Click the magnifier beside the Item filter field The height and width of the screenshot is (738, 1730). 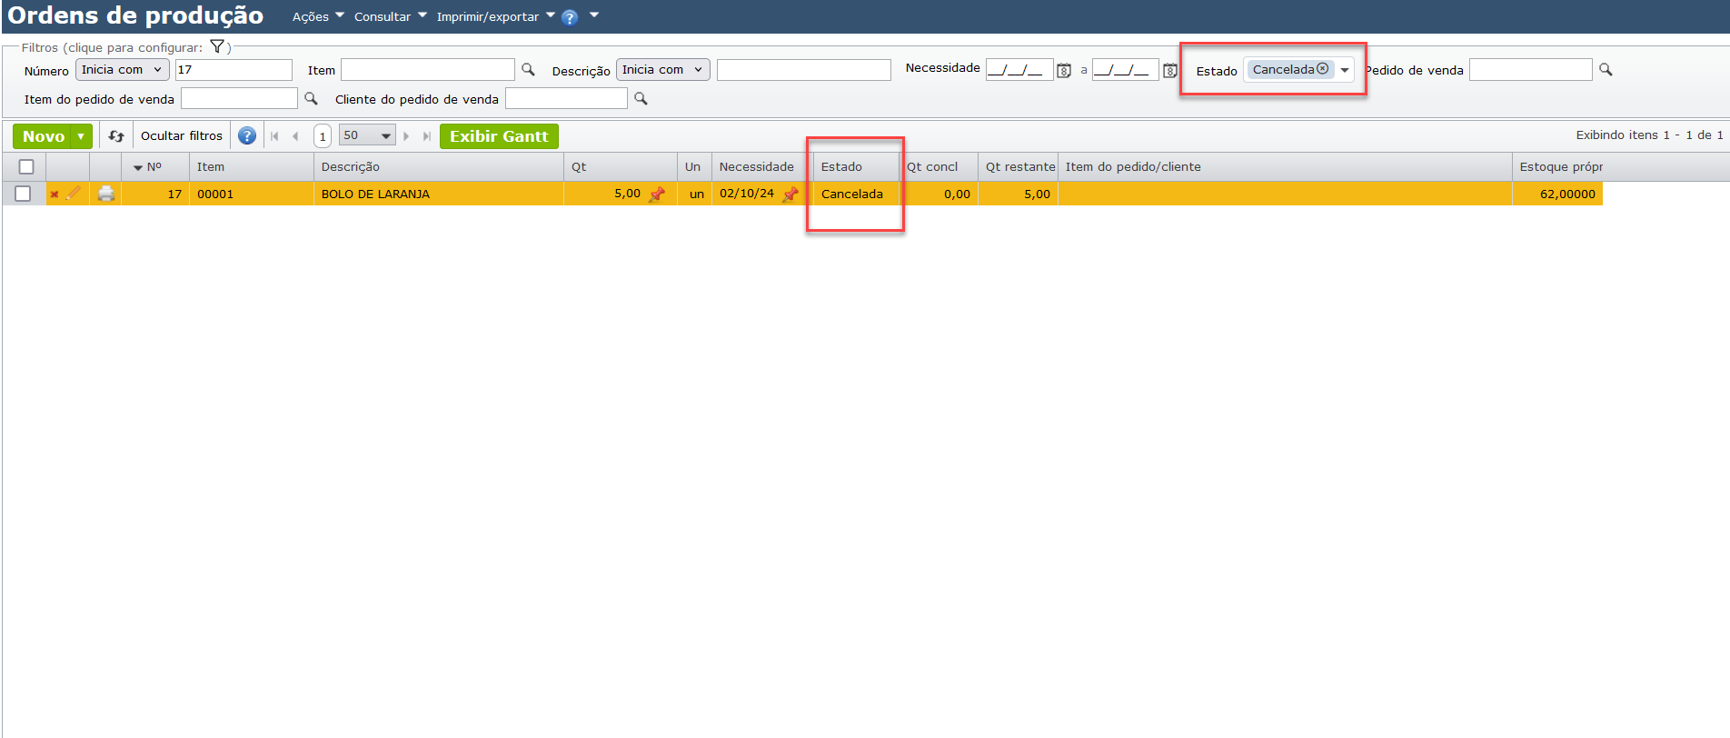coord(528,69)
